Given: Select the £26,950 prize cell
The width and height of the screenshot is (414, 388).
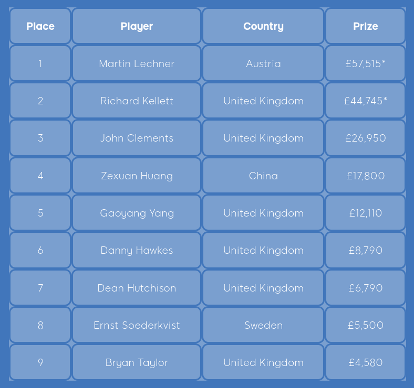Looking at the screenshot, I should [x=366, y=138].
